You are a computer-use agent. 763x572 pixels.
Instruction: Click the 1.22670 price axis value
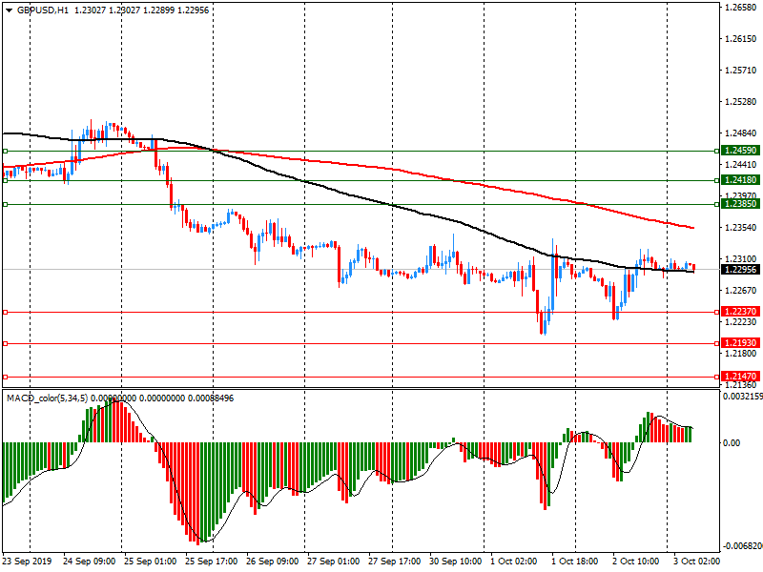click(741, 291)
